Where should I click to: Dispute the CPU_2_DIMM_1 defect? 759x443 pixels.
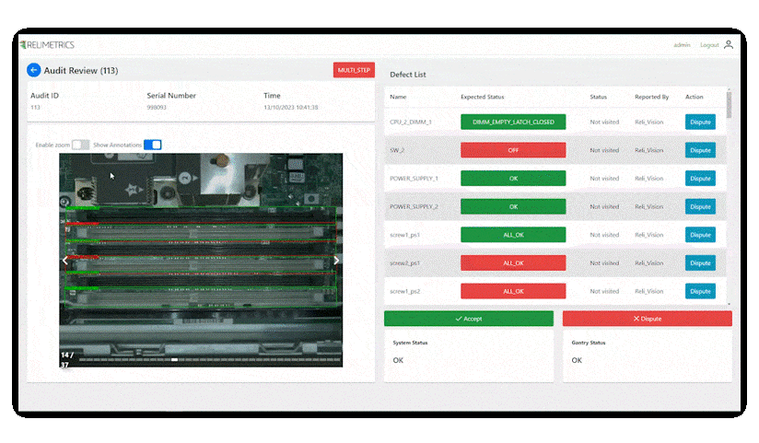pyautogui.click(x=700, y=122)
